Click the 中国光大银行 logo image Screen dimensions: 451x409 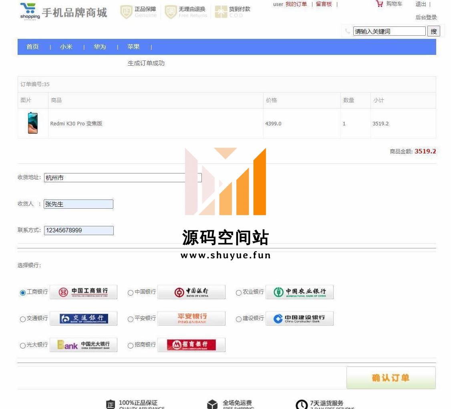83,345
